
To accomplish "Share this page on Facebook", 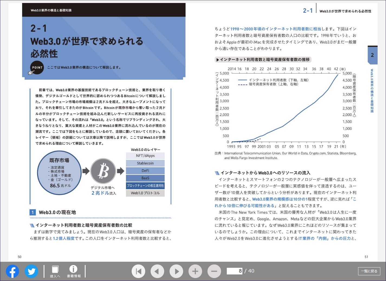I will point(12,271).
